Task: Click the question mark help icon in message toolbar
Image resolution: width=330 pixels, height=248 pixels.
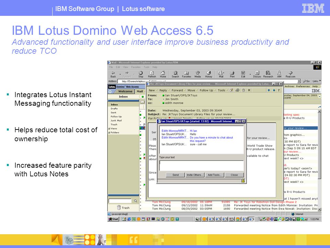Action: click(x=279, y=90)
